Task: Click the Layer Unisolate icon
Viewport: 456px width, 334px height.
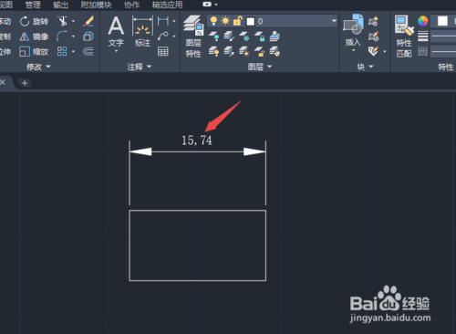Action: [229, 51]
